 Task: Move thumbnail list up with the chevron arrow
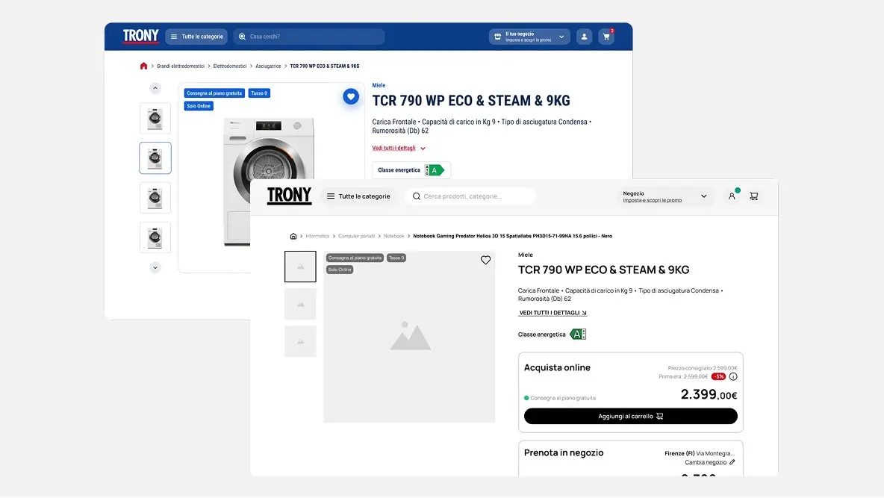[155, 88]
